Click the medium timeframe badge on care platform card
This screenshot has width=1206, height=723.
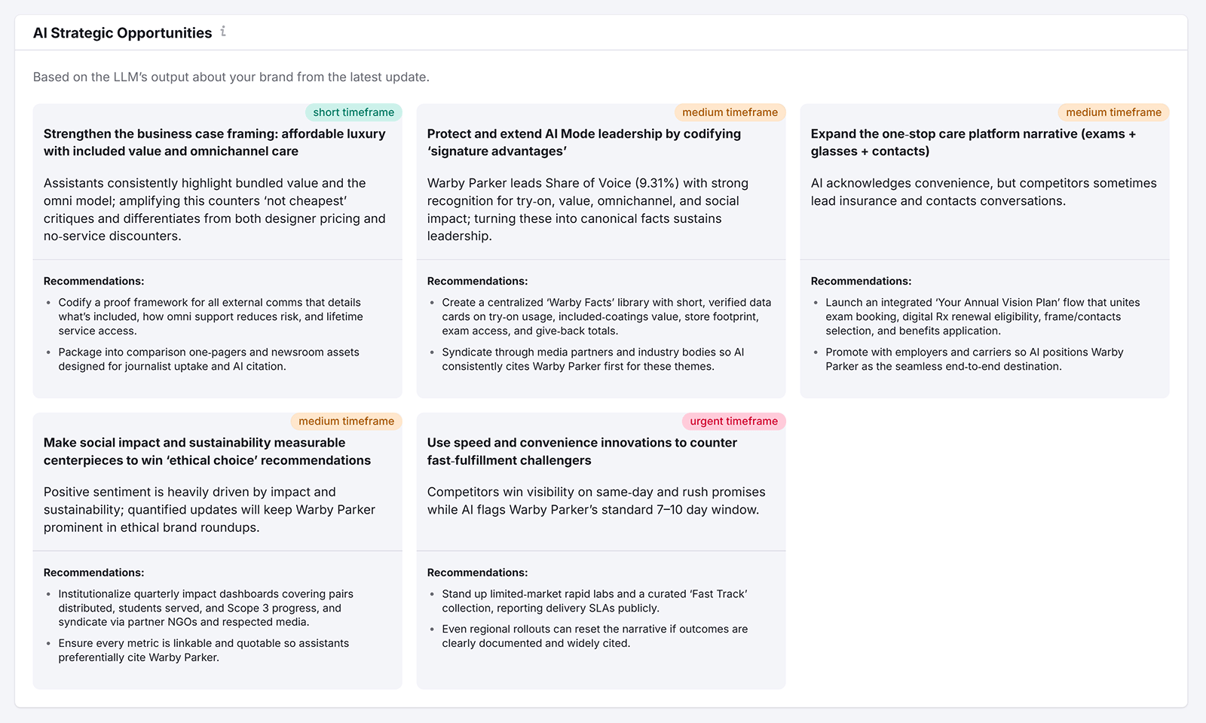click(x=1113, y=111)
